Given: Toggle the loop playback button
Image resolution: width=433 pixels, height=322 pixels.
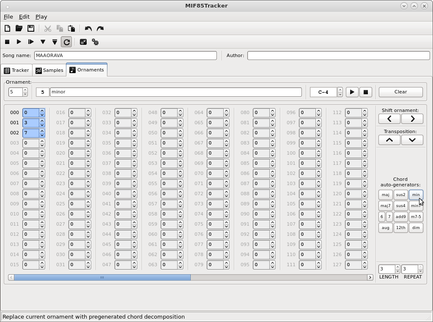Looking at the screenshot, I should [66, 42].
